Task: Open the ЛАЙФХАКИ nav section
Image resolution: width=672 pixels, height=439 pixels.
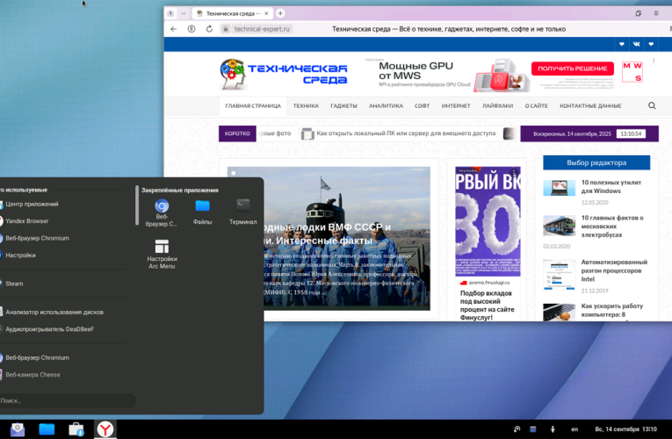Action: click(x=497, y=105)
